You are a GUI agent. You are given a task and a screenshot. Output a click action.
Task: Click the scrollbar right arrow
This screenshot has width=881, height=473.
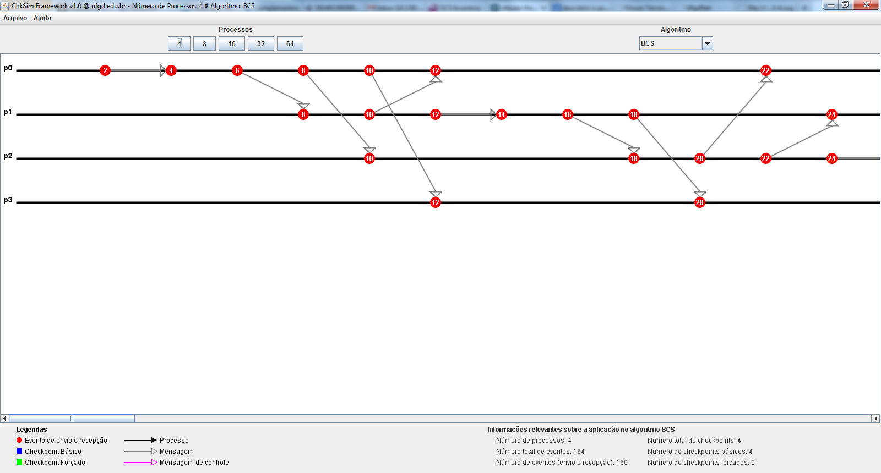tap(876, 419)
